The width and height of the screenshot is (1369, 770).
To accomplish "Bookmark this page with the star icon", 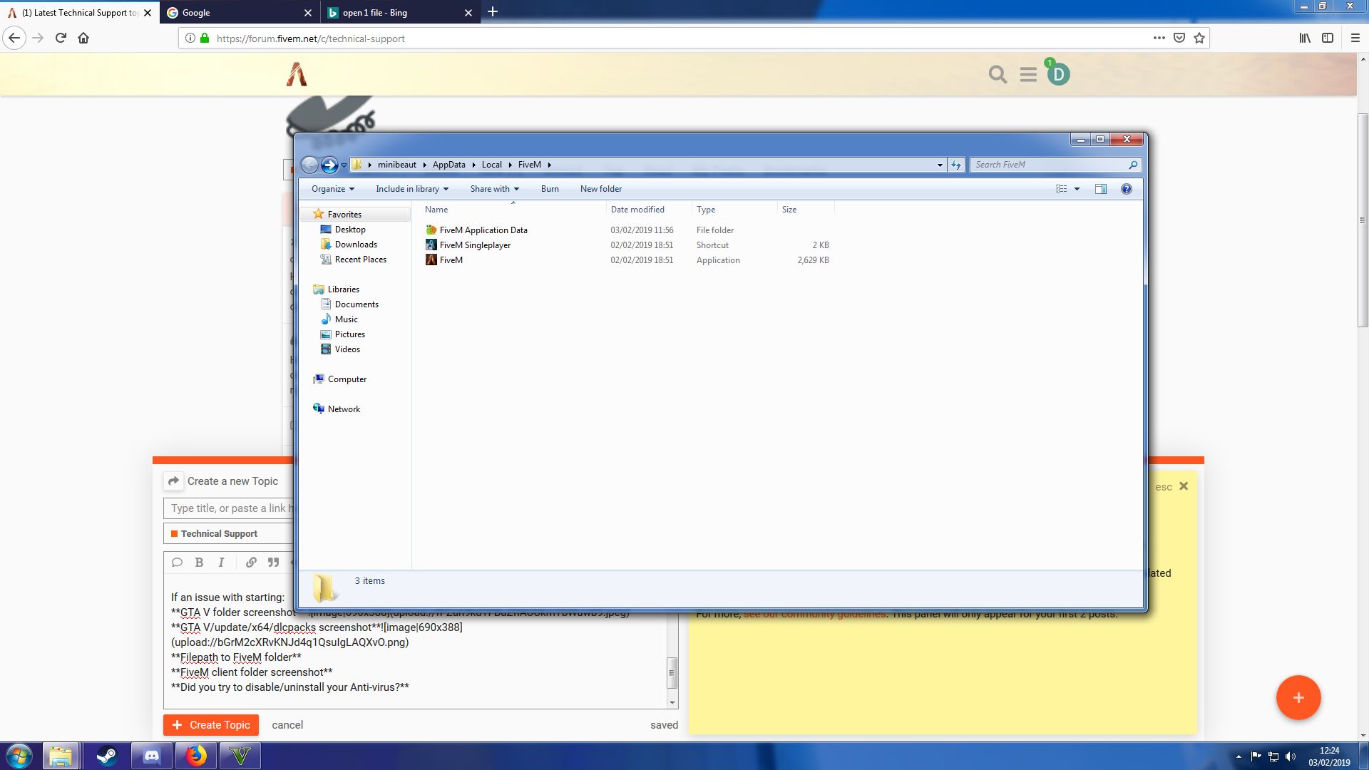I will (1199, 38).
